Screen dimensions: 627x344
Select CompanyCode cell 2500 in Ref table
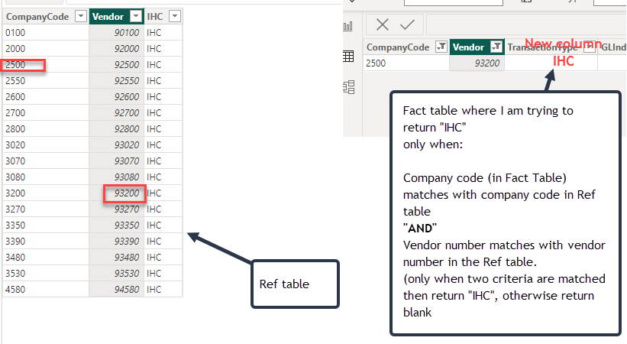46,64
